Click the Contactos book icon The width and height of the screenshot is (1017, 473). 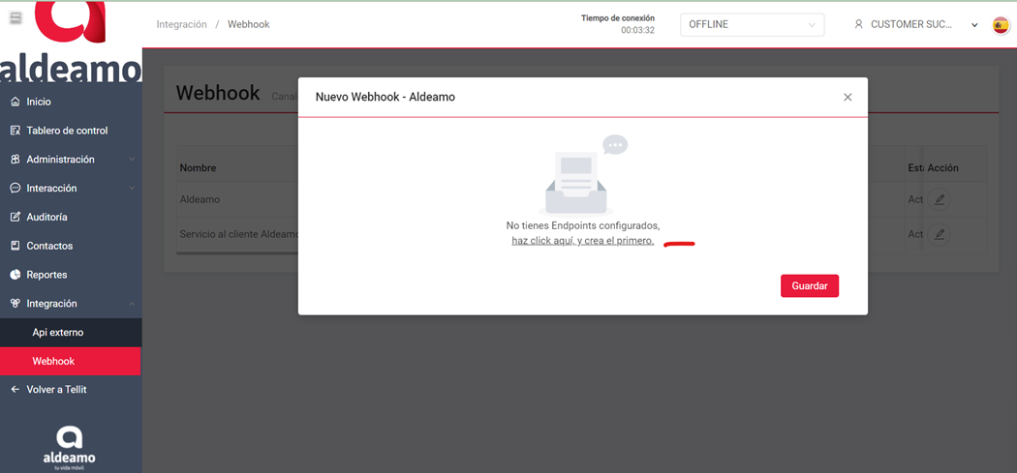tap(15, 246)
